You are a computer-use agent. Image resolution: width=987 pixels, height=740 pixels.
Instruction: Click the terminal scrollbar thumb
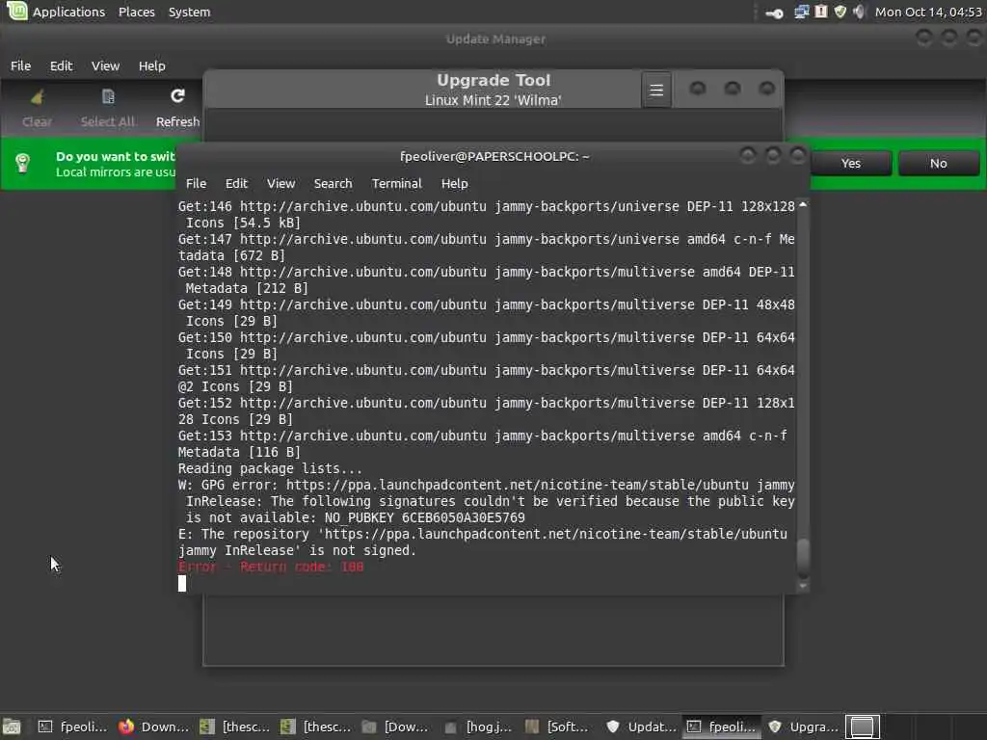pos(803,558)
